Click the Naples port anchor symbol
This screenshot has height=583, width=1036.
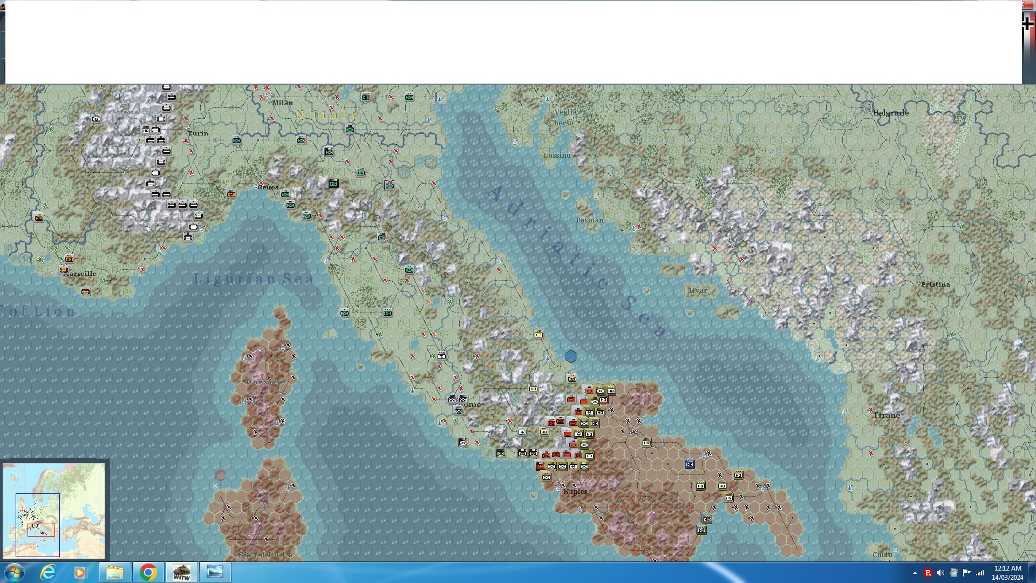click(x=558, y=488)
